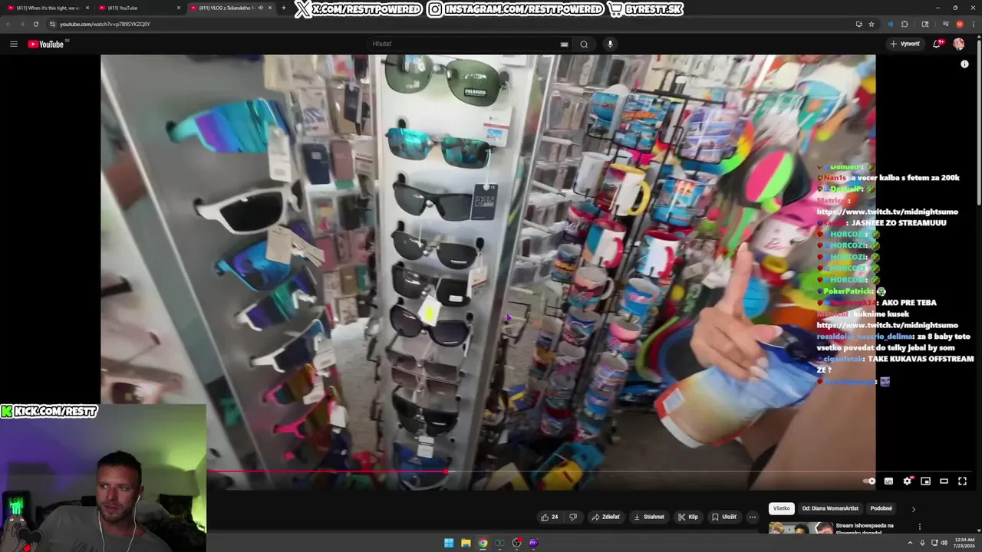Open the YouTube account avatar menu
The height and width of the screenshot is (552, 982).
click(x=959, y=44)
